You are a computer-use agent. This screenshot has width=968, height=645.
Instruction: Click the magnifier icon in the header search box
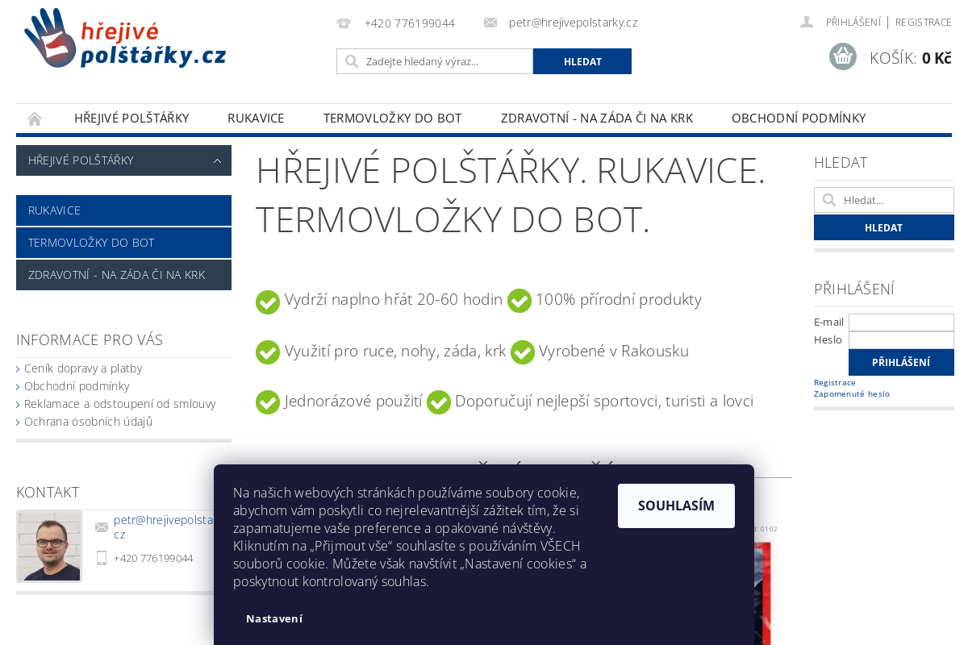352,61
